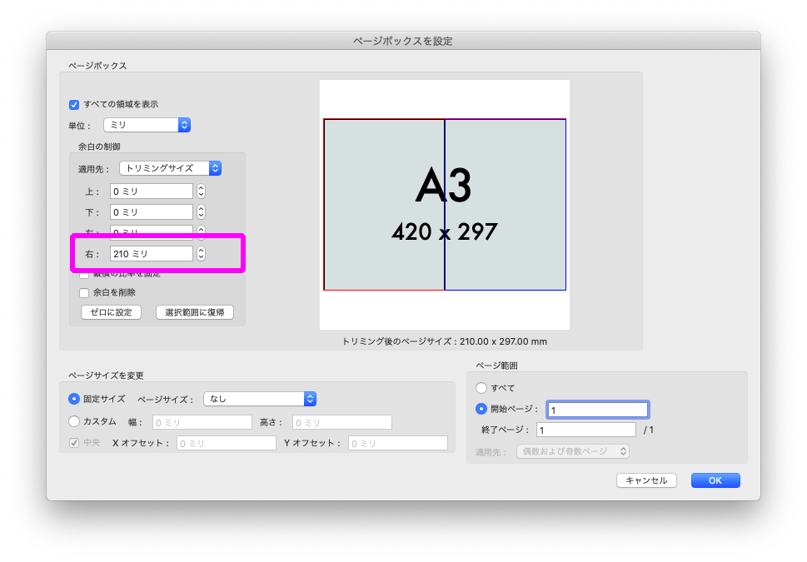Click the 右 margin field showing 210 ミリ

tap(151, 254)
